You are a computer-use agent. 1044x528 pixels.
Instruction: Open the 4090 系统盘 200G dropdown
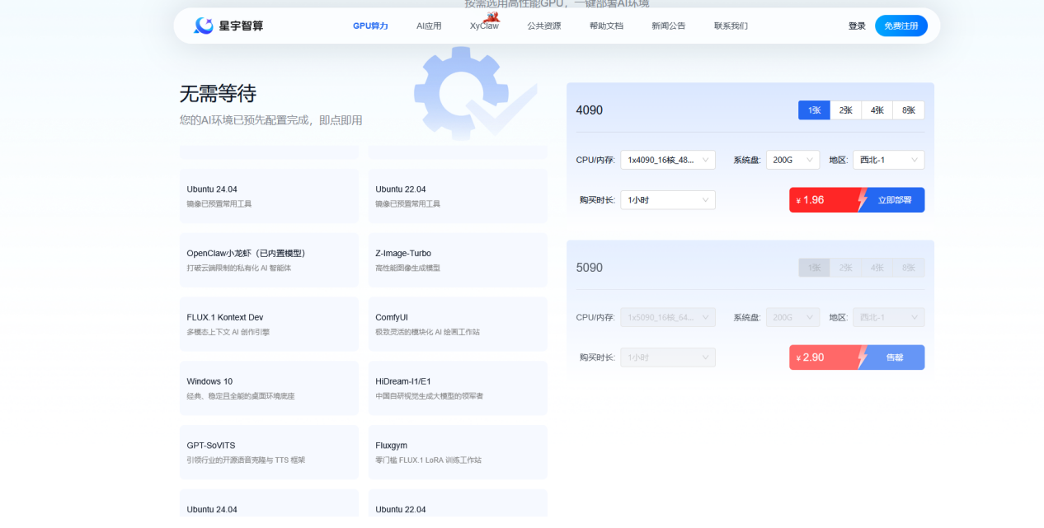point(792,160)
